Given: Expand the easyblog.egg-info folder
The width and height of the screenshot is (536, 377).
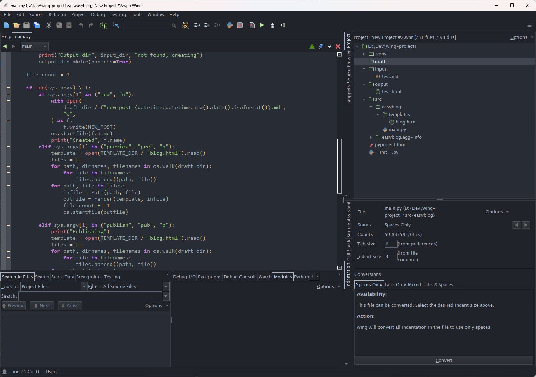Looking at the screenshot, I should point(371,137).
